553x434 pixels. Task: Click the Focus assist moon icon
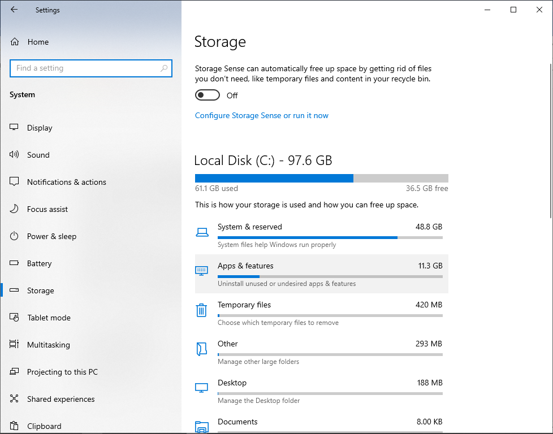(15, 209)
